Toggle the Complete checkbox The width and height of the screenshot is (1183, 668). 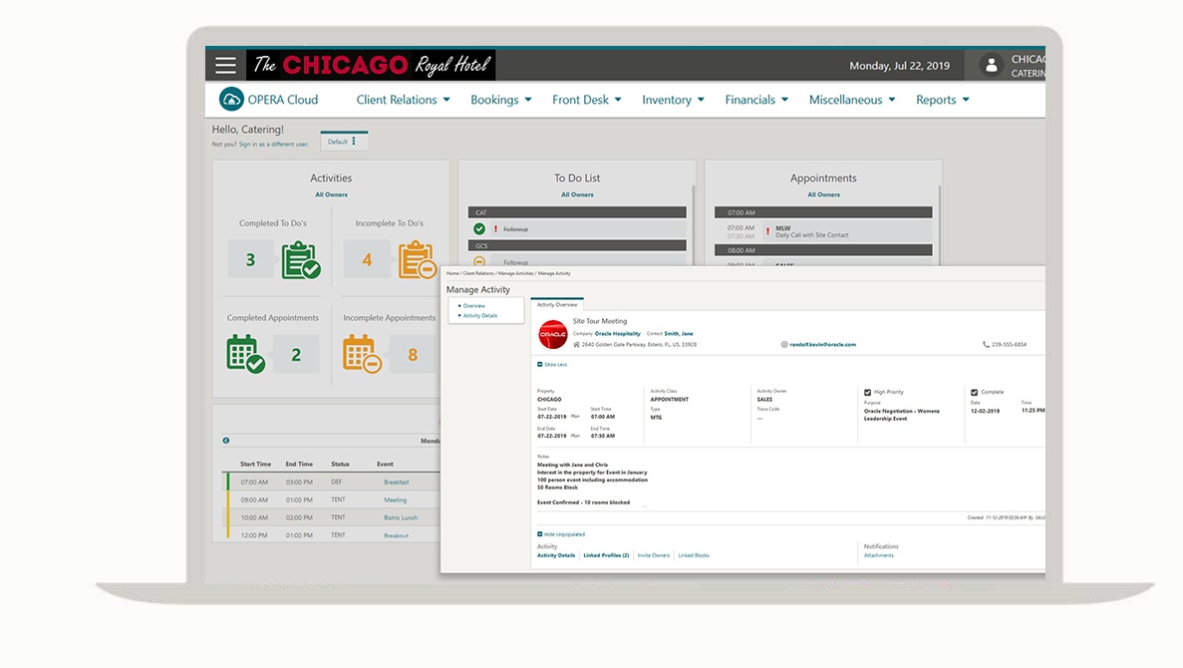[975, 393]
